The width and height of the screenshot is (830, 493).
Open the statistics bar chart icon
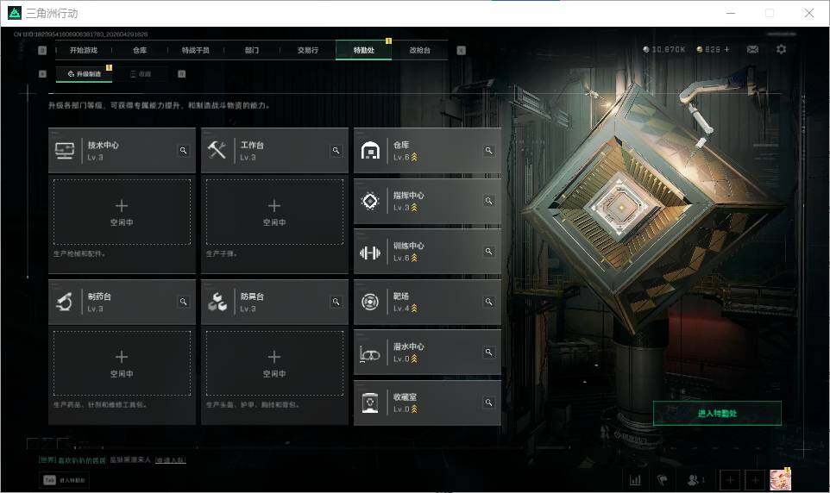pos(635,480)
